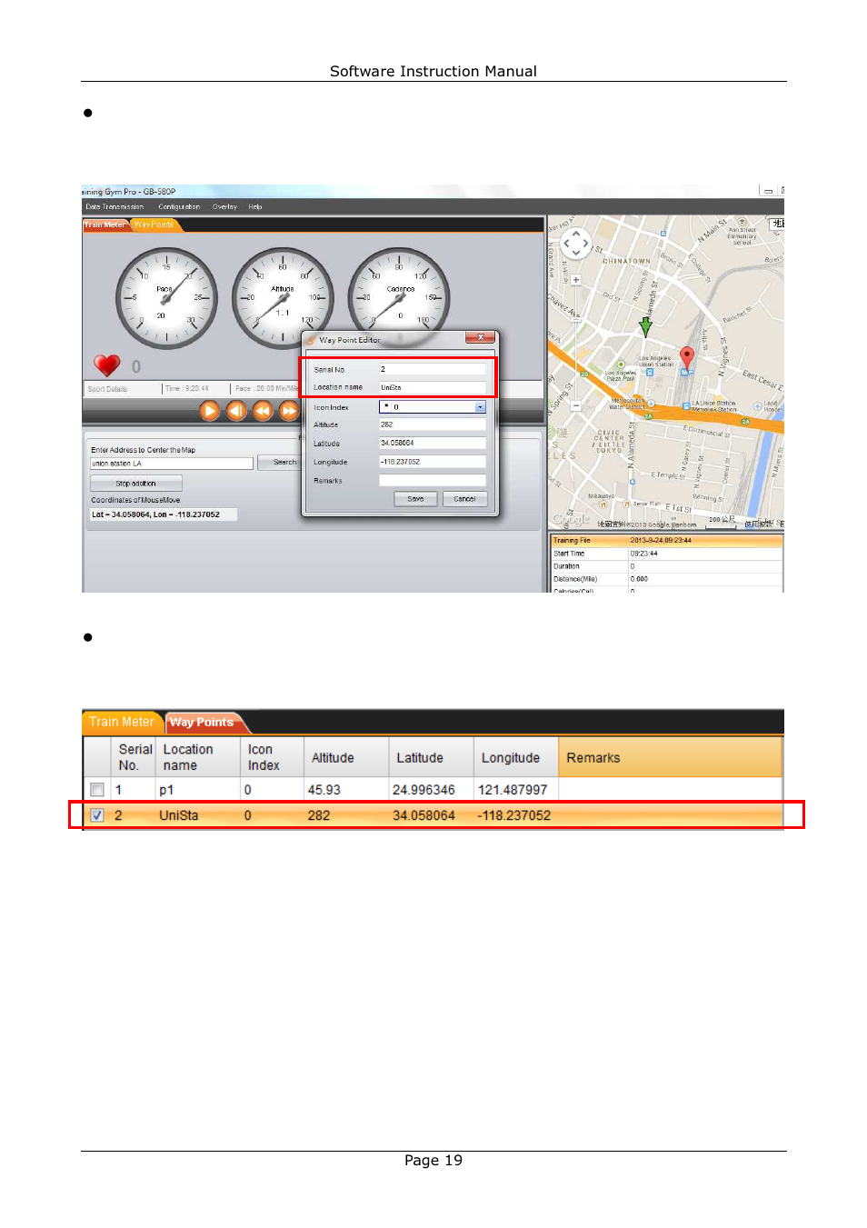Click the green arrow marker on map
The width and height of the screenshot is (867, 1228).
(645, 326)
